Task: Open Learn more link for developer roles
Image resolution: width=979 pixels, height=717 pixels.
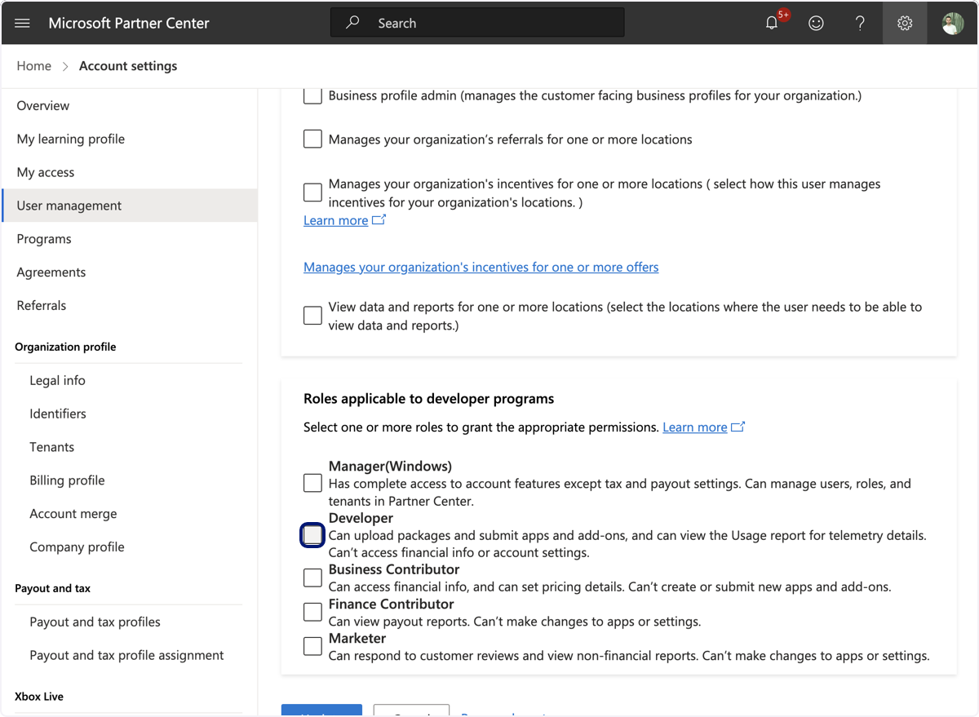Action: tap(694, 427)
